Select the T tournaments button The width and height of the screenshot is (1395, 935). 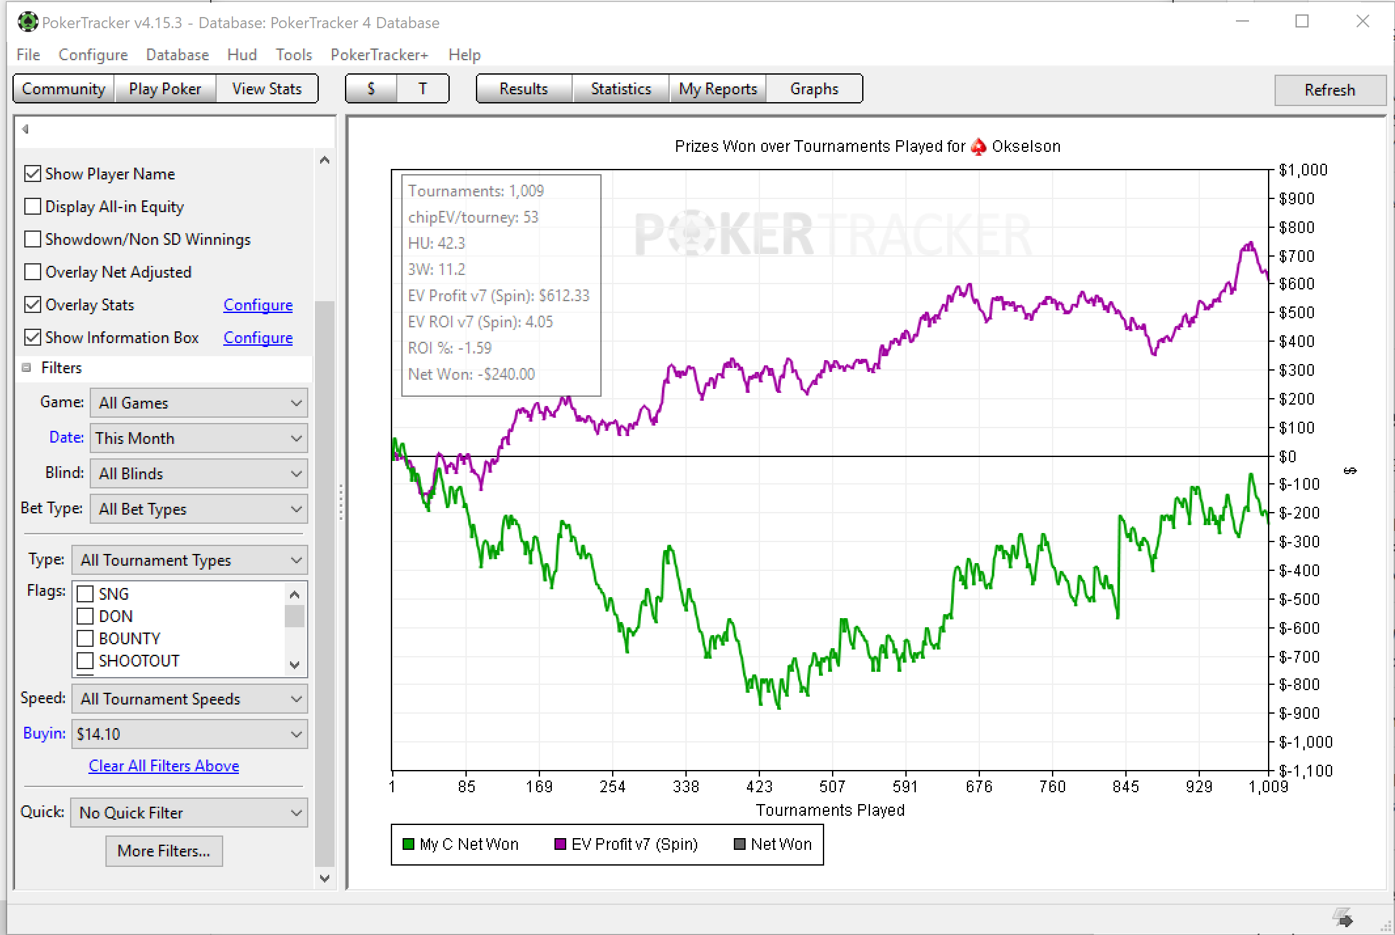(x=423, y=89)
